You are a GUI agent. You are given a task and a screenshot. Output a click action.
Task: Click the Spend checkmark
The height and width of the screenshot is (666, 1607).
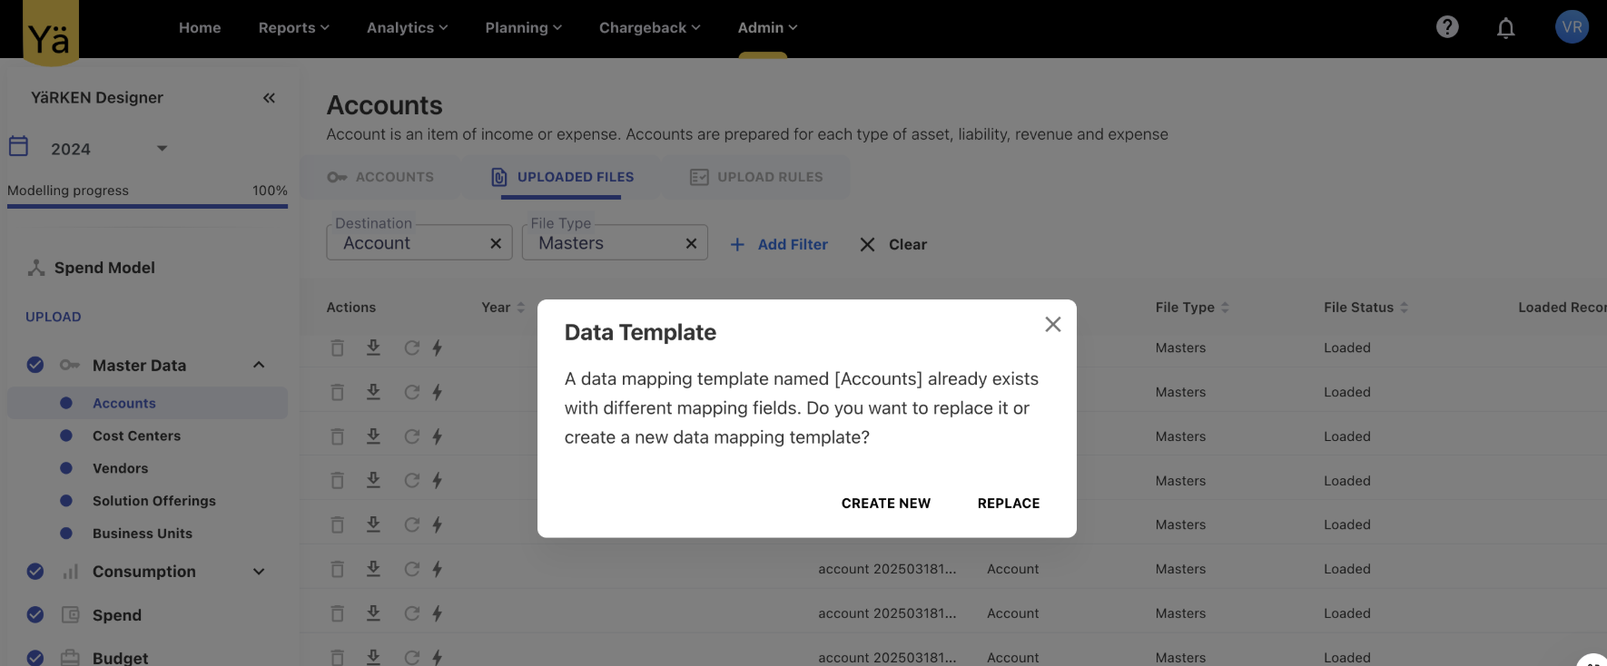[x=35, y=615]
